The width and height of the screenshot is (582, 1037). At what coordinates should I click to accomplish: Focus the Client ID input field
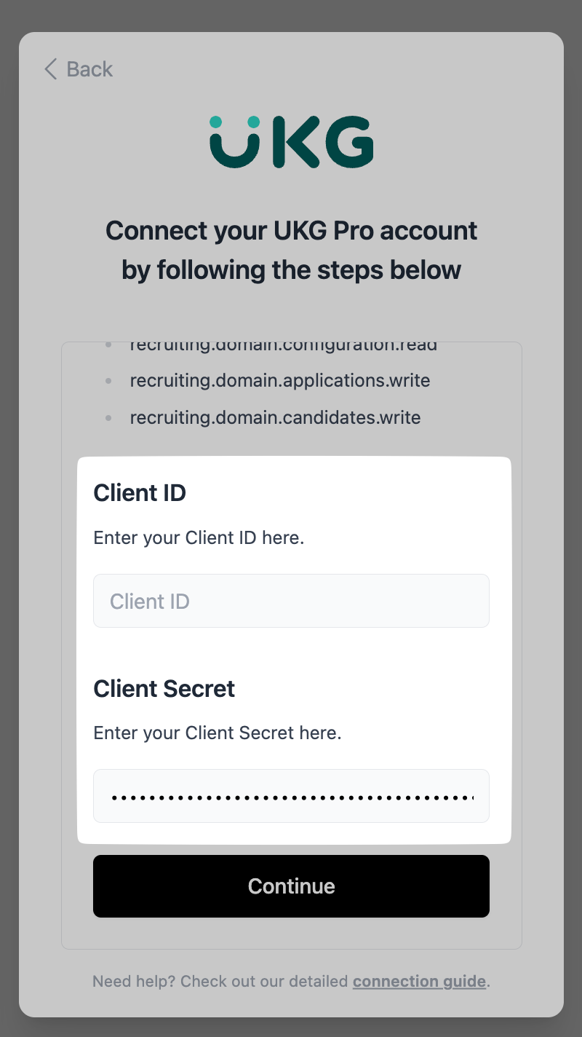291,601
